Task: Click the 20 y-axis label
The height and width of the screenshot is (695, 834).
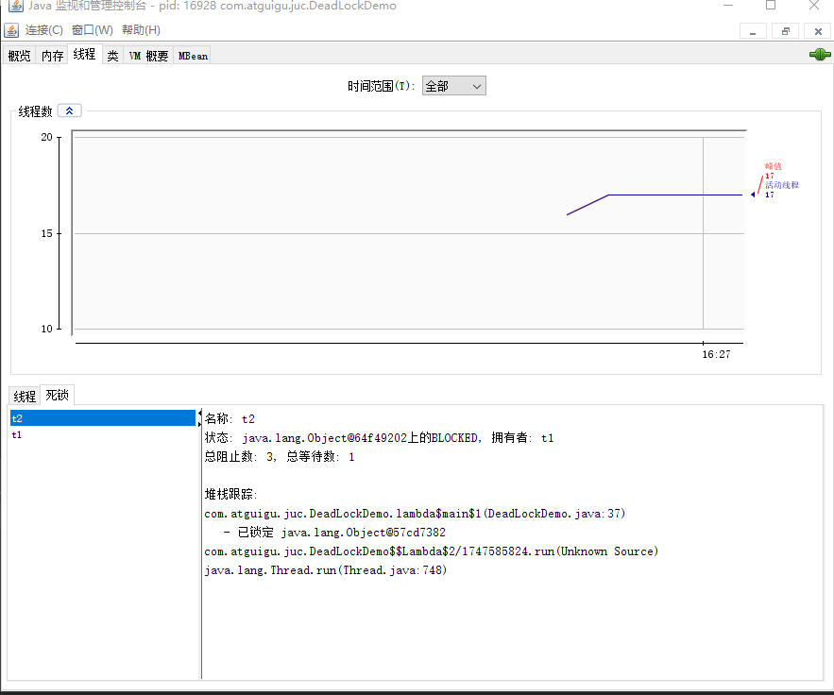Action: coord(47,137)
